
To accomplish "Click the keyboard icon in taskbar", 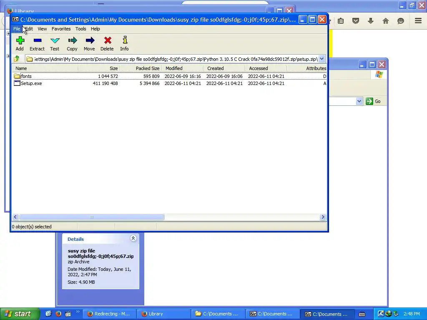I will point(362,314).
